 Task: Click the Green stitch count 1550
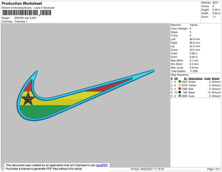pyautogui.click(x=184, y=82)
